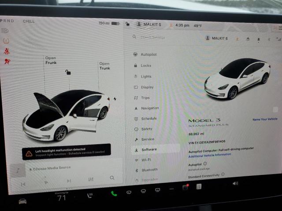This screenshot has height=211, width=282.
Task: Open Upgrades settings
Action: tap(147, 180)
